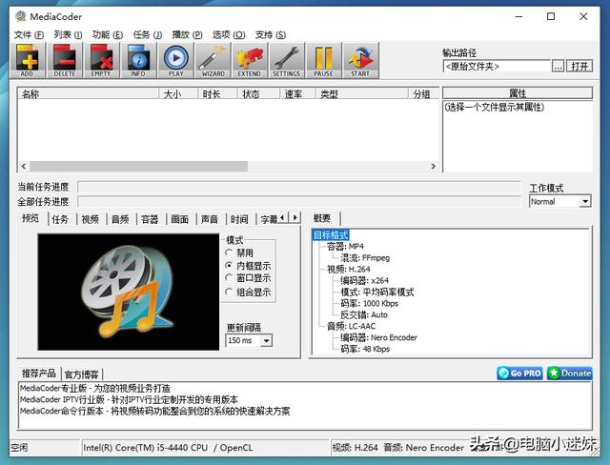
Task: Open the 支持 (S) menu
Action: [271, 35]
